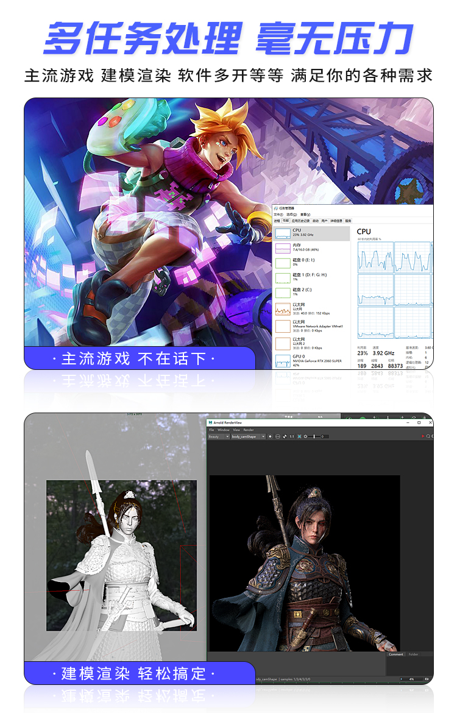Click the 4% zoom indicator in RenderView status bar
The image size is (457, 713).
(411, 679)
